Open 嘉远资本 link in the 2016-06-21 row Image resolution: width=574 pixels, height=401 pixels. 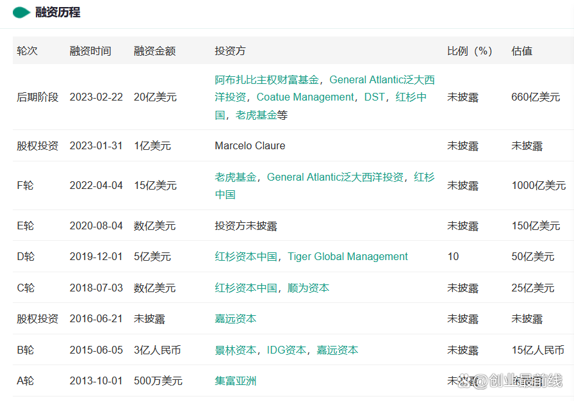click(235, 318)
